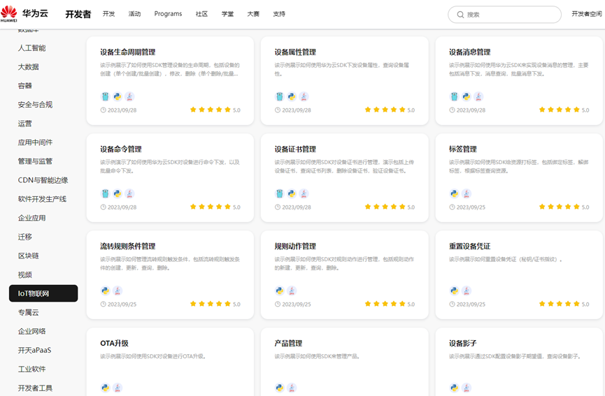Image resolution: width=605 pixels, height=396 pixels.
Task: Open the 大赛 top menu
Action: tap(253, 14)
